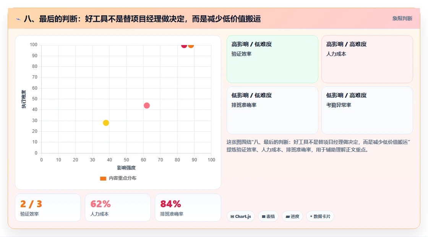The height and width of the screenshot is (237, 428).
Task: Click the star icon in 数据卡片 chip
Action: tap(311, 216)
